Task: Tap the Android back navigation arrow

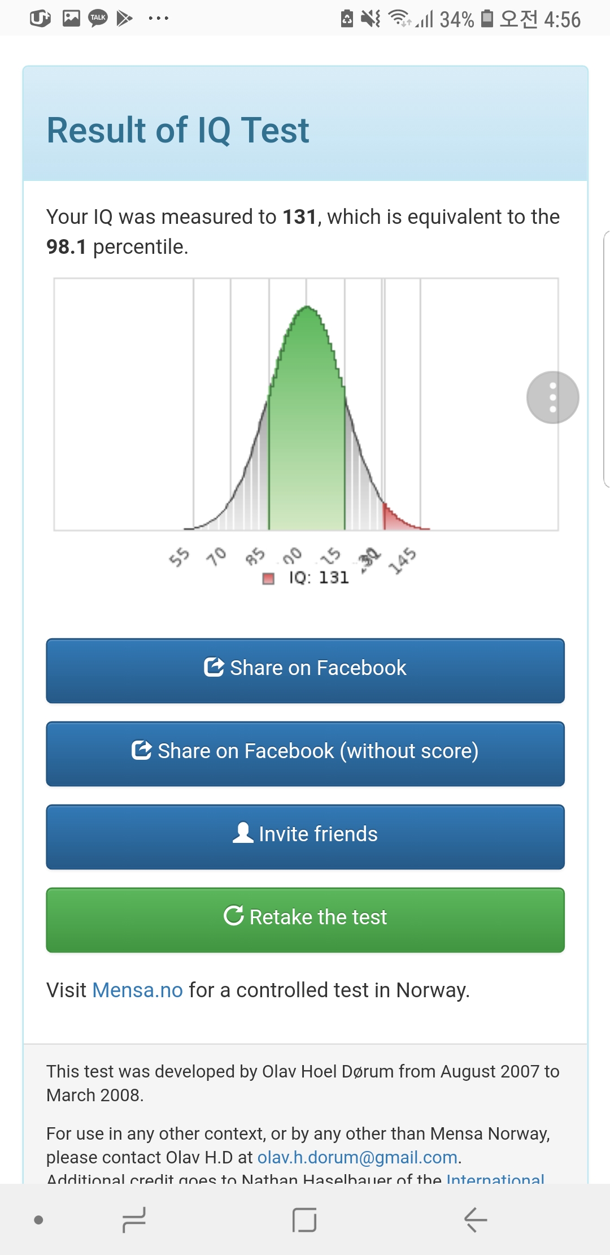Action: [476, 1219]
